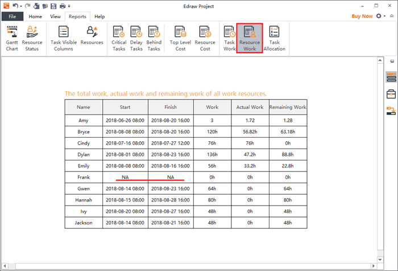Open the Gantt Chart report

12,38
